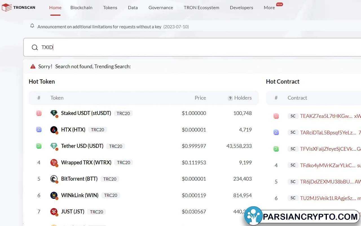Screen dimensions: 361x226
Task: Click the Staked USDT token icon
Action: coord(54,113)
